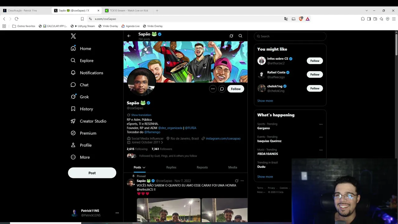The width and height of the screenshot is (398, 224).
Task: Open the @flamengo mention in the bio
Action: pos(152,132)
